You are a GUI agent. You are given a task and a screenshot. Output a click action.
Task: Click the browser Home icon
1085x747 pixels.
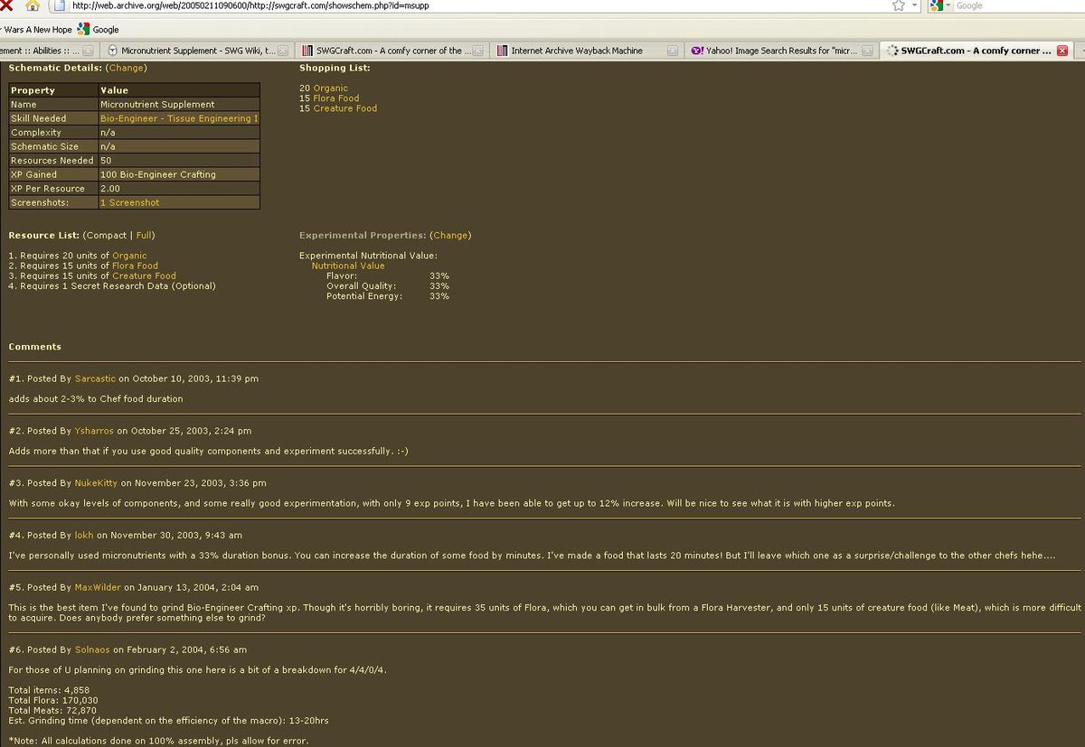pyautogui.click(x=33, y=5)
